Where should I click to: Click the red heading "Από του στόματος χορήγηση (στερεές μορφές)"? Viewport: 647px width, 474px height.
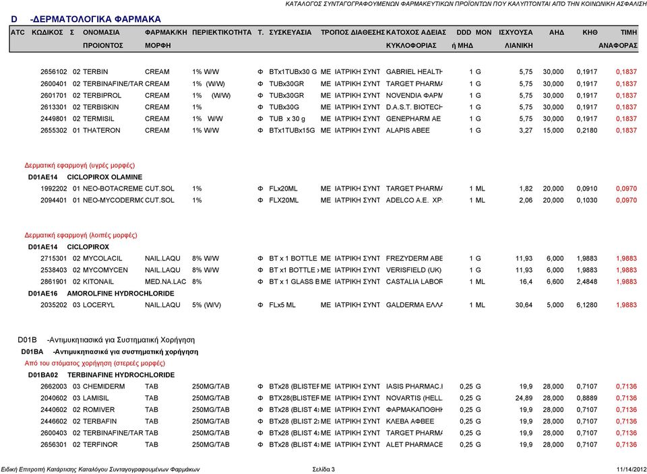95,363
